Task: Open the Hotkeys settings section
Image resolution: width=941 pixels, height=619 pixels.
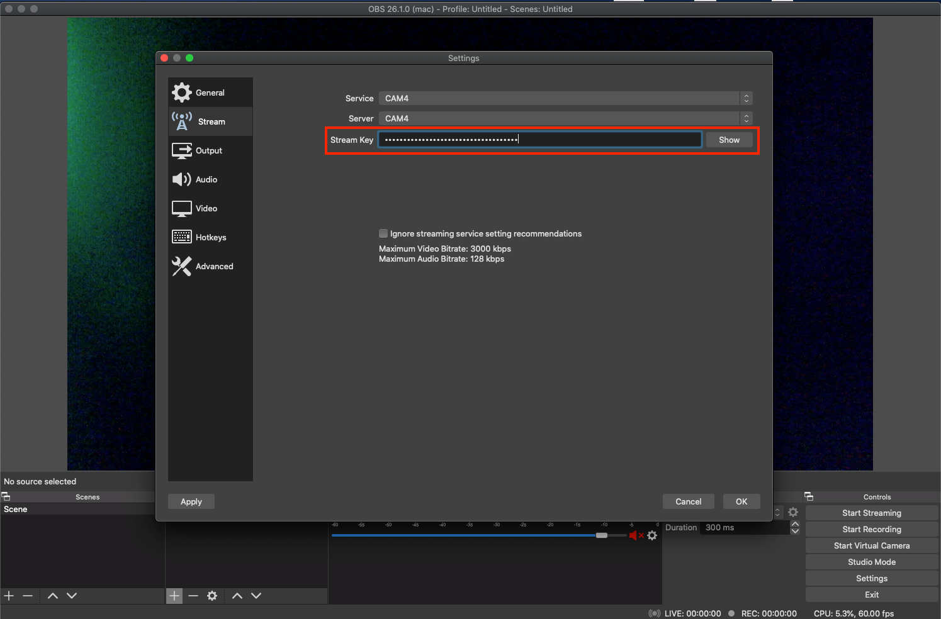Action: point(210,238)
